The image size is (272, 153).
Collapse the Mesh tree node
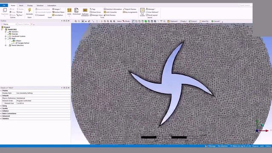pos(6,39)
